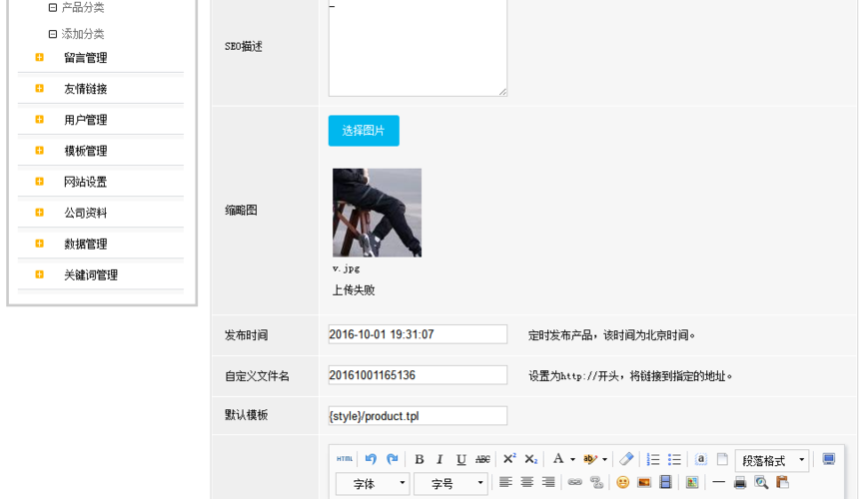The height and width of the screenshot is (499, 860).
Task: Open the 关键词管理 sidebar item
Action: (91, 275)
